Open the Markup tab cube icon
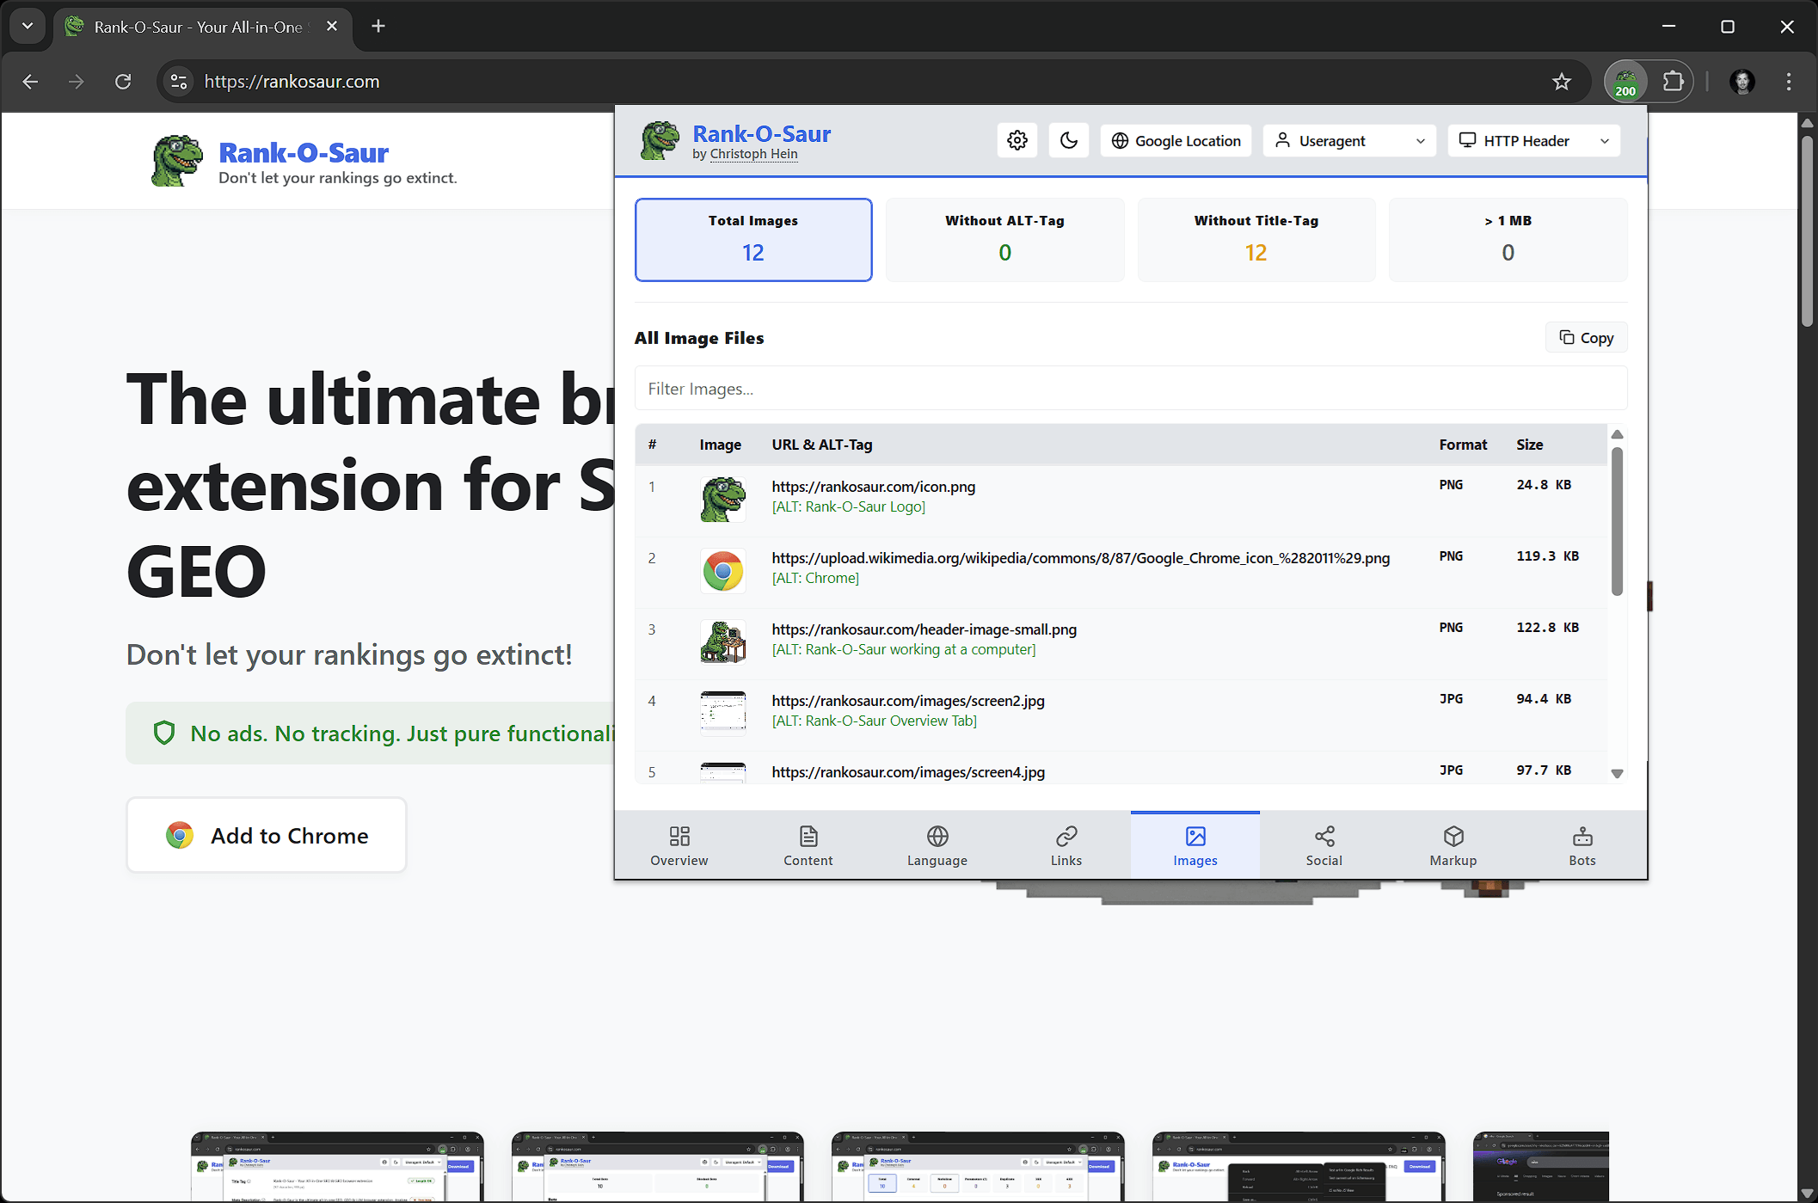Image resolution: width=1818 pixels, height=1203 pixels. pos(1453,845)
